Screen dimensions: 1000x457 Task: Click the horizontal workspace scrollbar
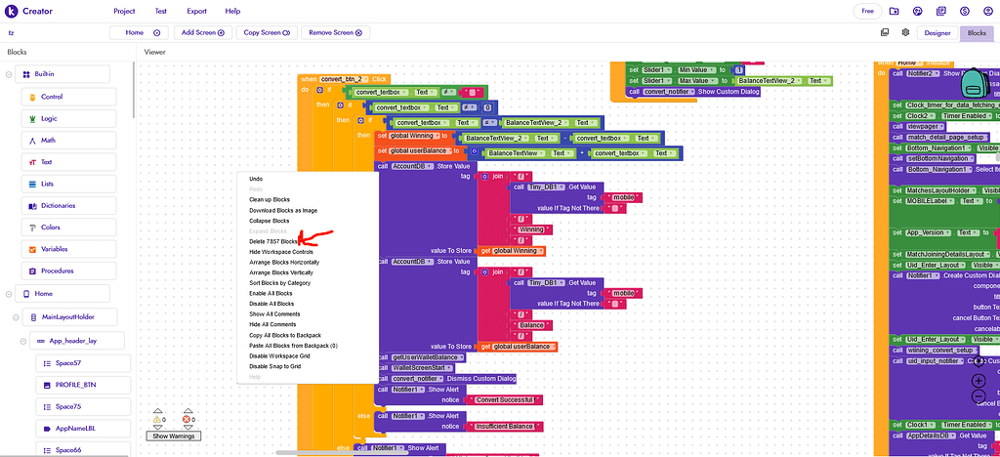(x=341, y=452)
